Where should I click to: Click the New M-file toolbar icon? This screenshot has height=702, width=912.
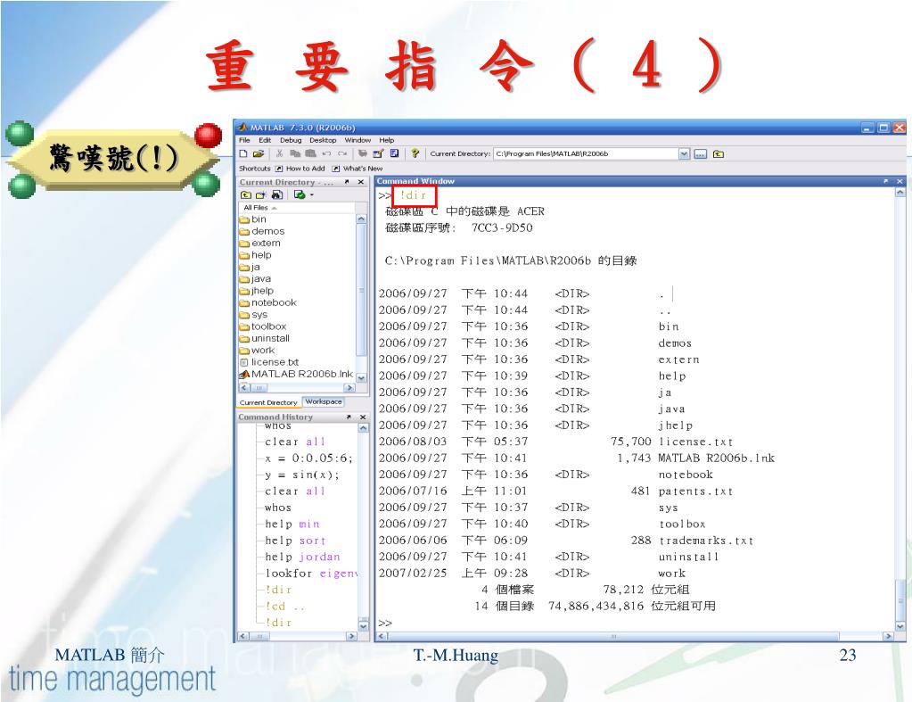click(x=243, y=153)
